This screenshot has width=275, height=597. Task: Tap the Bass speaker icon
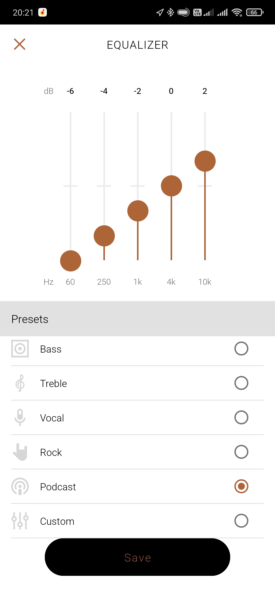(x=20, y=349)
